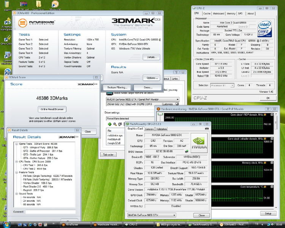The image size is (285, 228).
Task: Collapse the Feature Tests tree node
Action: (x=17, y=173)
